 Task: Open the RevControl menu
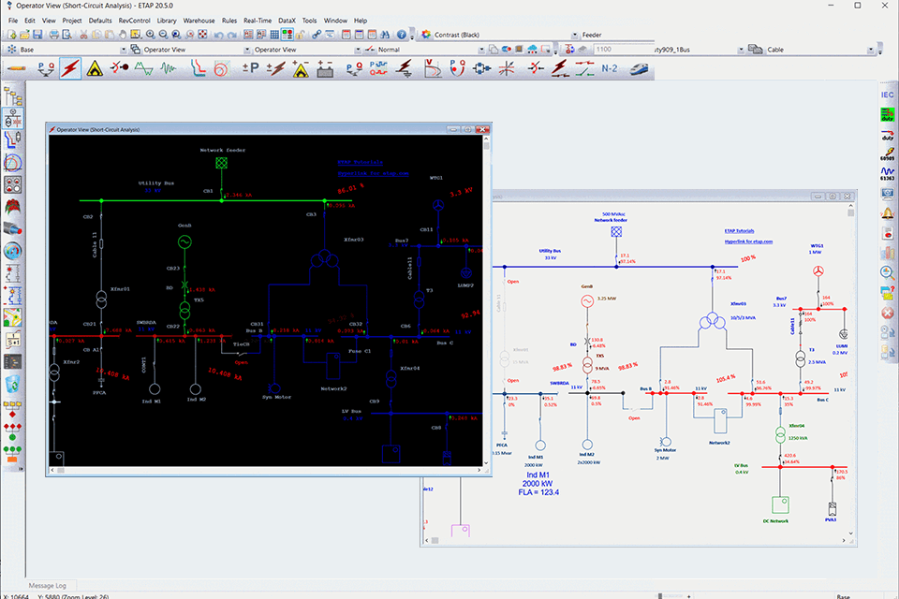pos(134,20)
